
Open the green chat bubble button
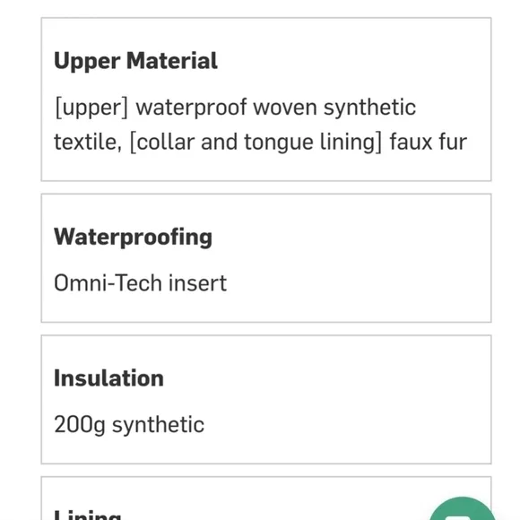[x=463, y=511]
